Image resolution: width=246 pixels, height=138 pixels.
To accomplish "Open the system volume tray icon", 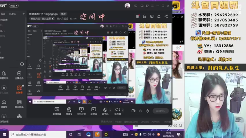I will pos(149,134).
